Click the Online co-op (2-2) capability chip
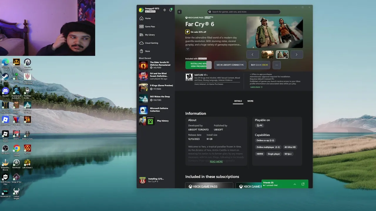Image resolution: width=376 pixels, height=211 pixels. [265, 140]
